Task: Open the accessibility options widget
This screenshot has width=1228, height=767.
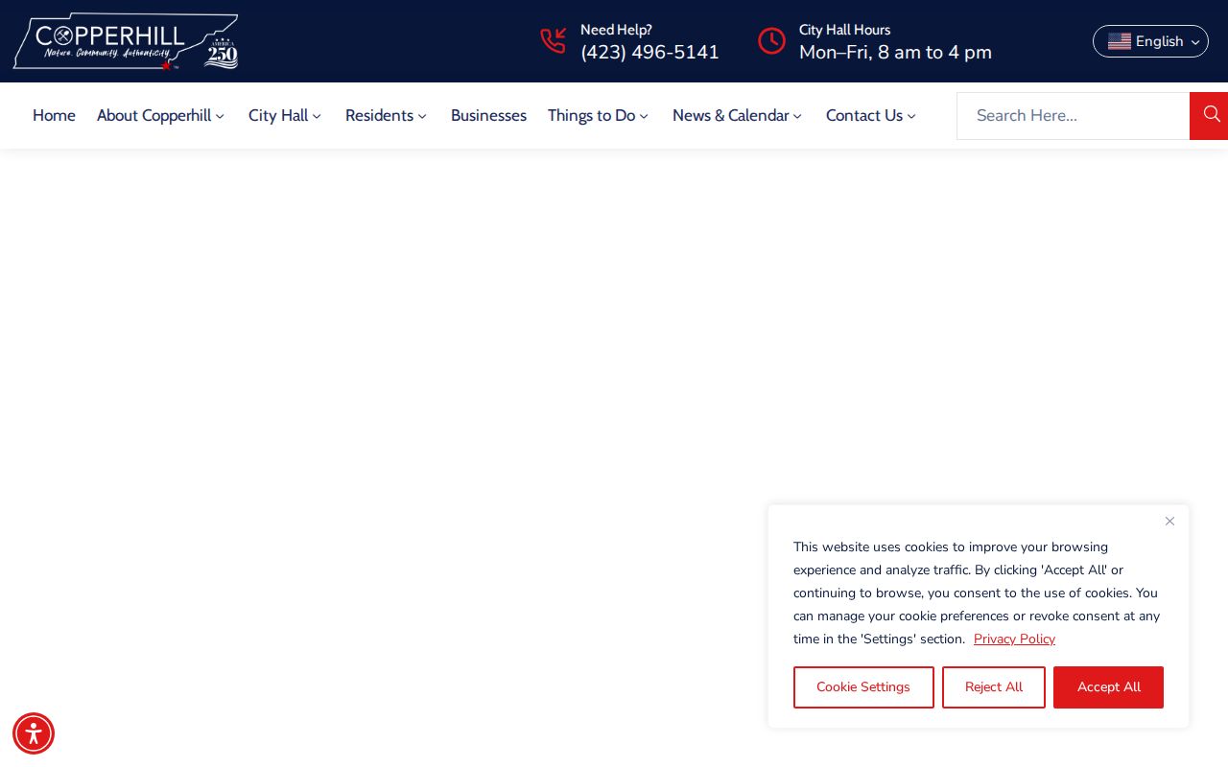Action: (x=34, y=733)
